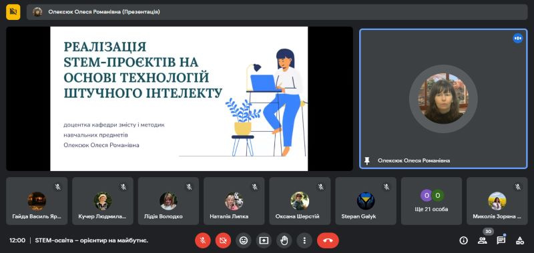The width and height of the screenshot is (534, 253).
Task: Show the participants list icon
Action: click(482, 240)
